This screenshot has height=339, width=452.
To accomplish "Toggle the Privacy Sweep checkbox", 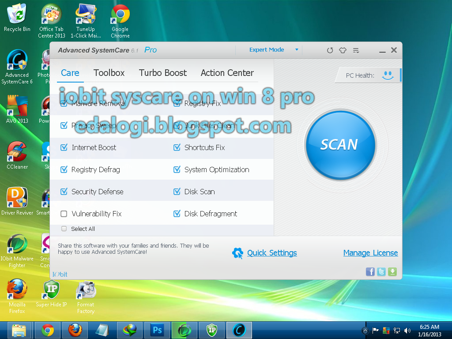I will point(64,125).
